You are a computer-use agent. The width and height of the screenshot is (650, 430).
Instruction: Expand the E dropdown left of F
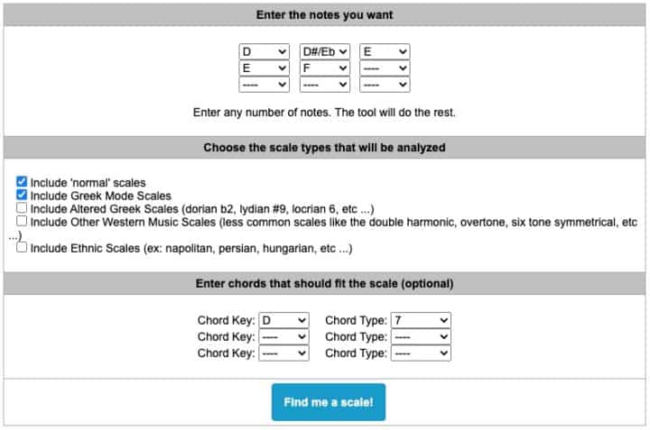(264, 68)
